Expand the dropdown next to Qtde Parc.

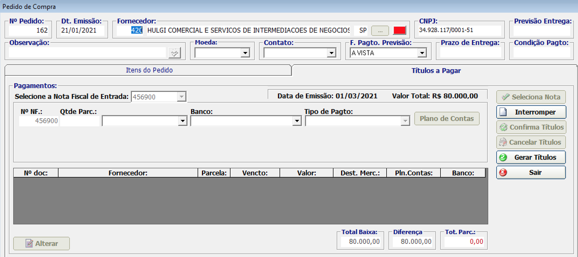(x=183, y=121)
